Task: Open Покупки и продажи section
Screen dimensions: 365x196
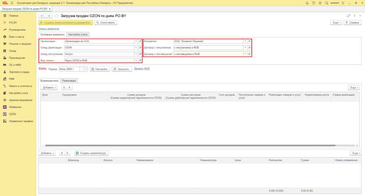Action: click(20, 44)
